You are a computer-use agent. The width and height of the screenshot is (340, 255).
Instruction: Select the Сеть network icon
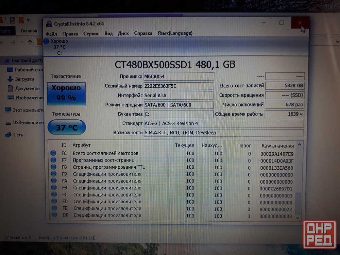(8, 135)
